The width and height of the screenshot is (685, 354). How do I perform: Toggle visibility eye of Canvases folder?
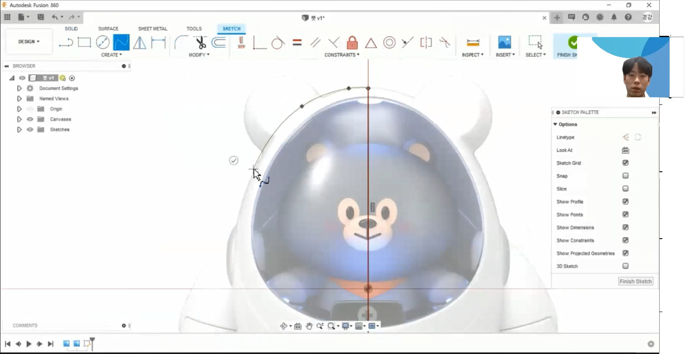click(30, 119)
